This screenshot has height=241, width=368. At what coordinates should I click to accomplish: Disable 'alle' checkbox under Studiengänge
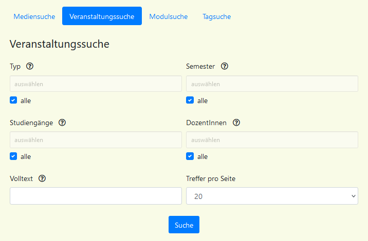coord(13,156)
